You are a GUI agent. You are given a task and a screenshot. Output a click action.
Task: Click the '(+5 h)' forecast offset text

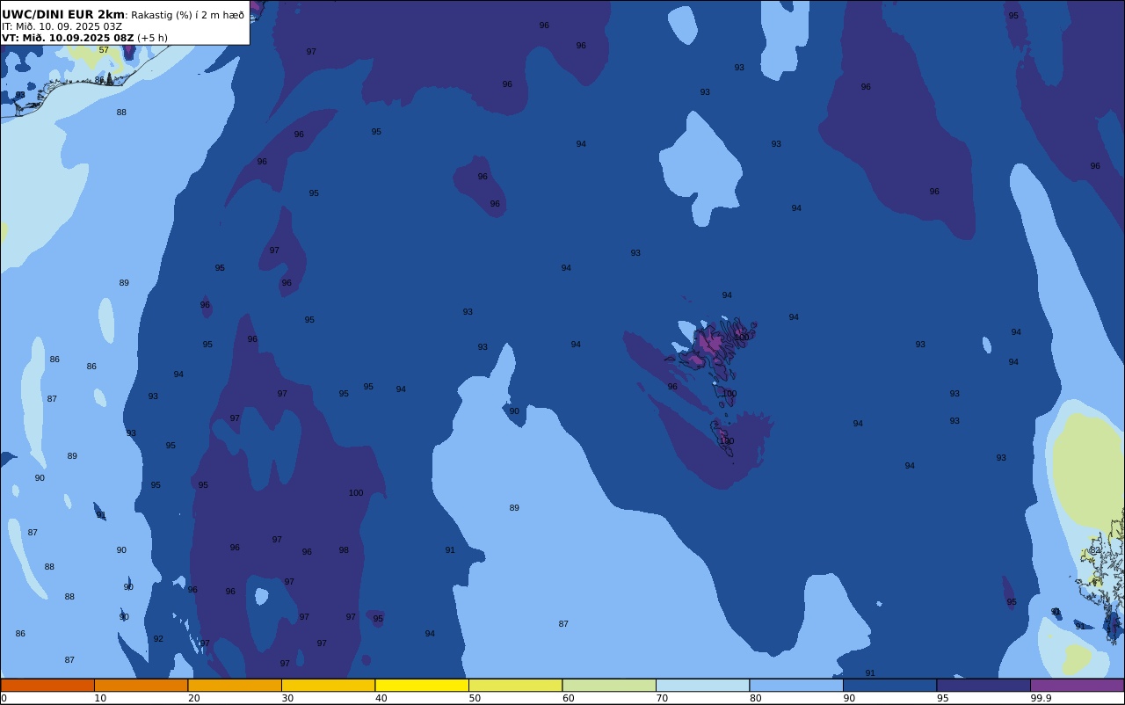[152, 38]
